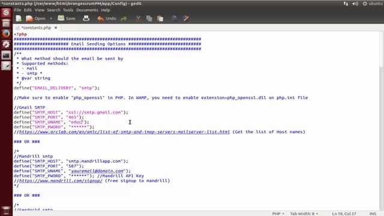Image resolution: width=384 pixels, height=216 pixels.
Task: Click the "465" SMTP_PORT value
Action: pos(73,117)
